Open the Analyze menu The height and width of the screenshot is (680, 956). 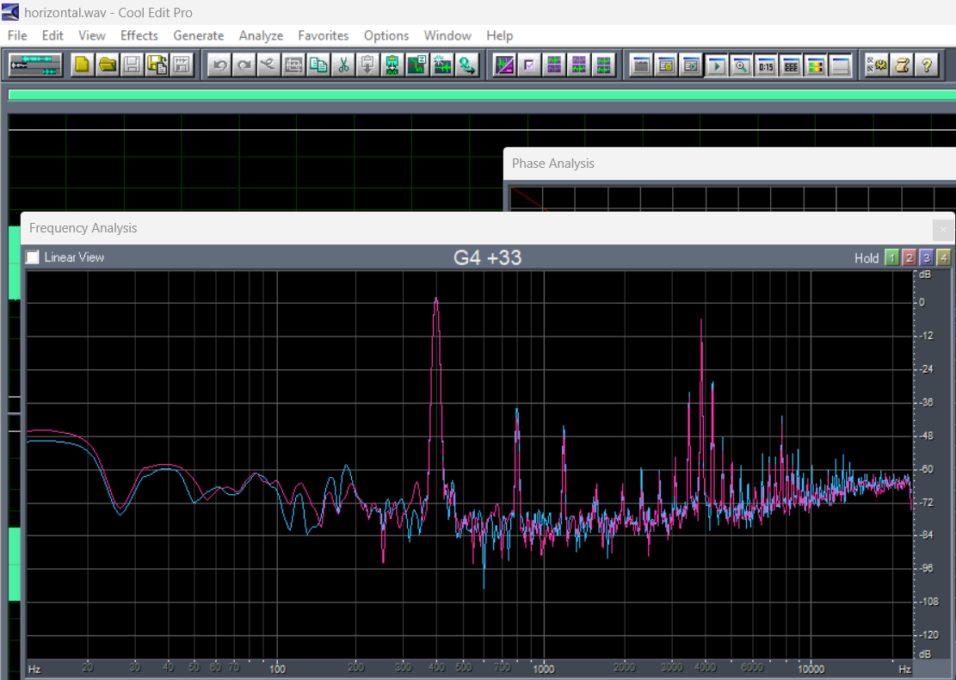(x=261, y=35)
